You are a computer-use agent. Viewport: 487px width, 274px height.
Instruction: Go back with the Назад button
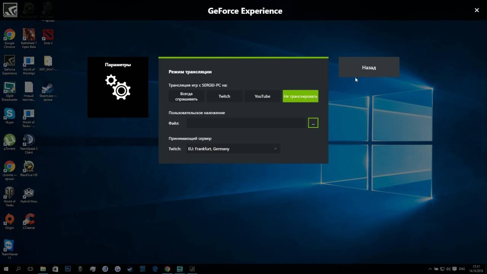click(x=369, y=67)
